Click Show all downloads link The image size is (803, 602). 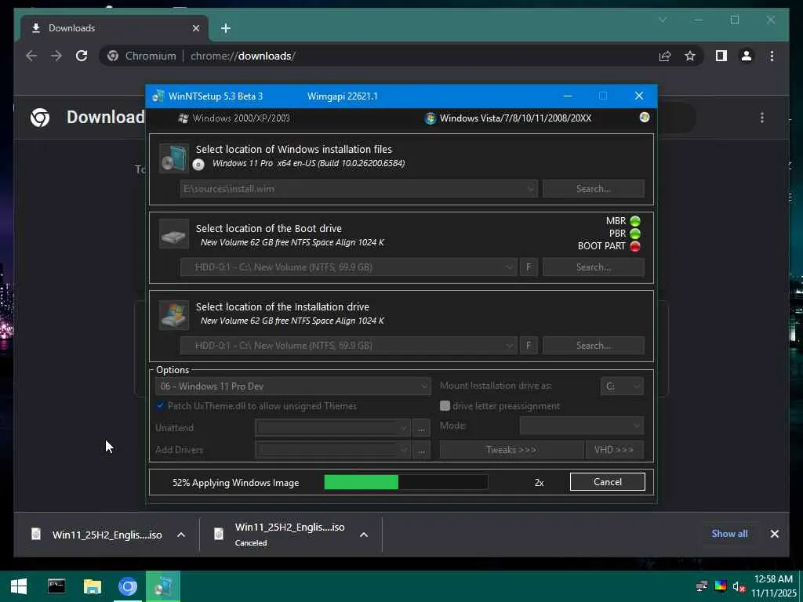click(729, 533)
